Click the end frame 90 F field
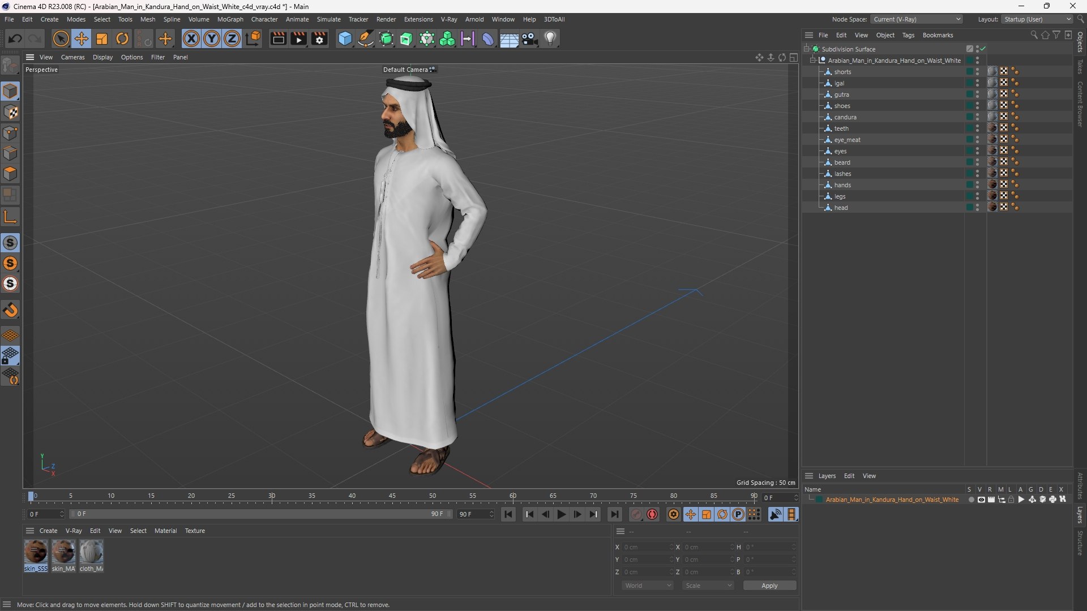This screenshot has height=611, width=1087. [x=476, y=514]
